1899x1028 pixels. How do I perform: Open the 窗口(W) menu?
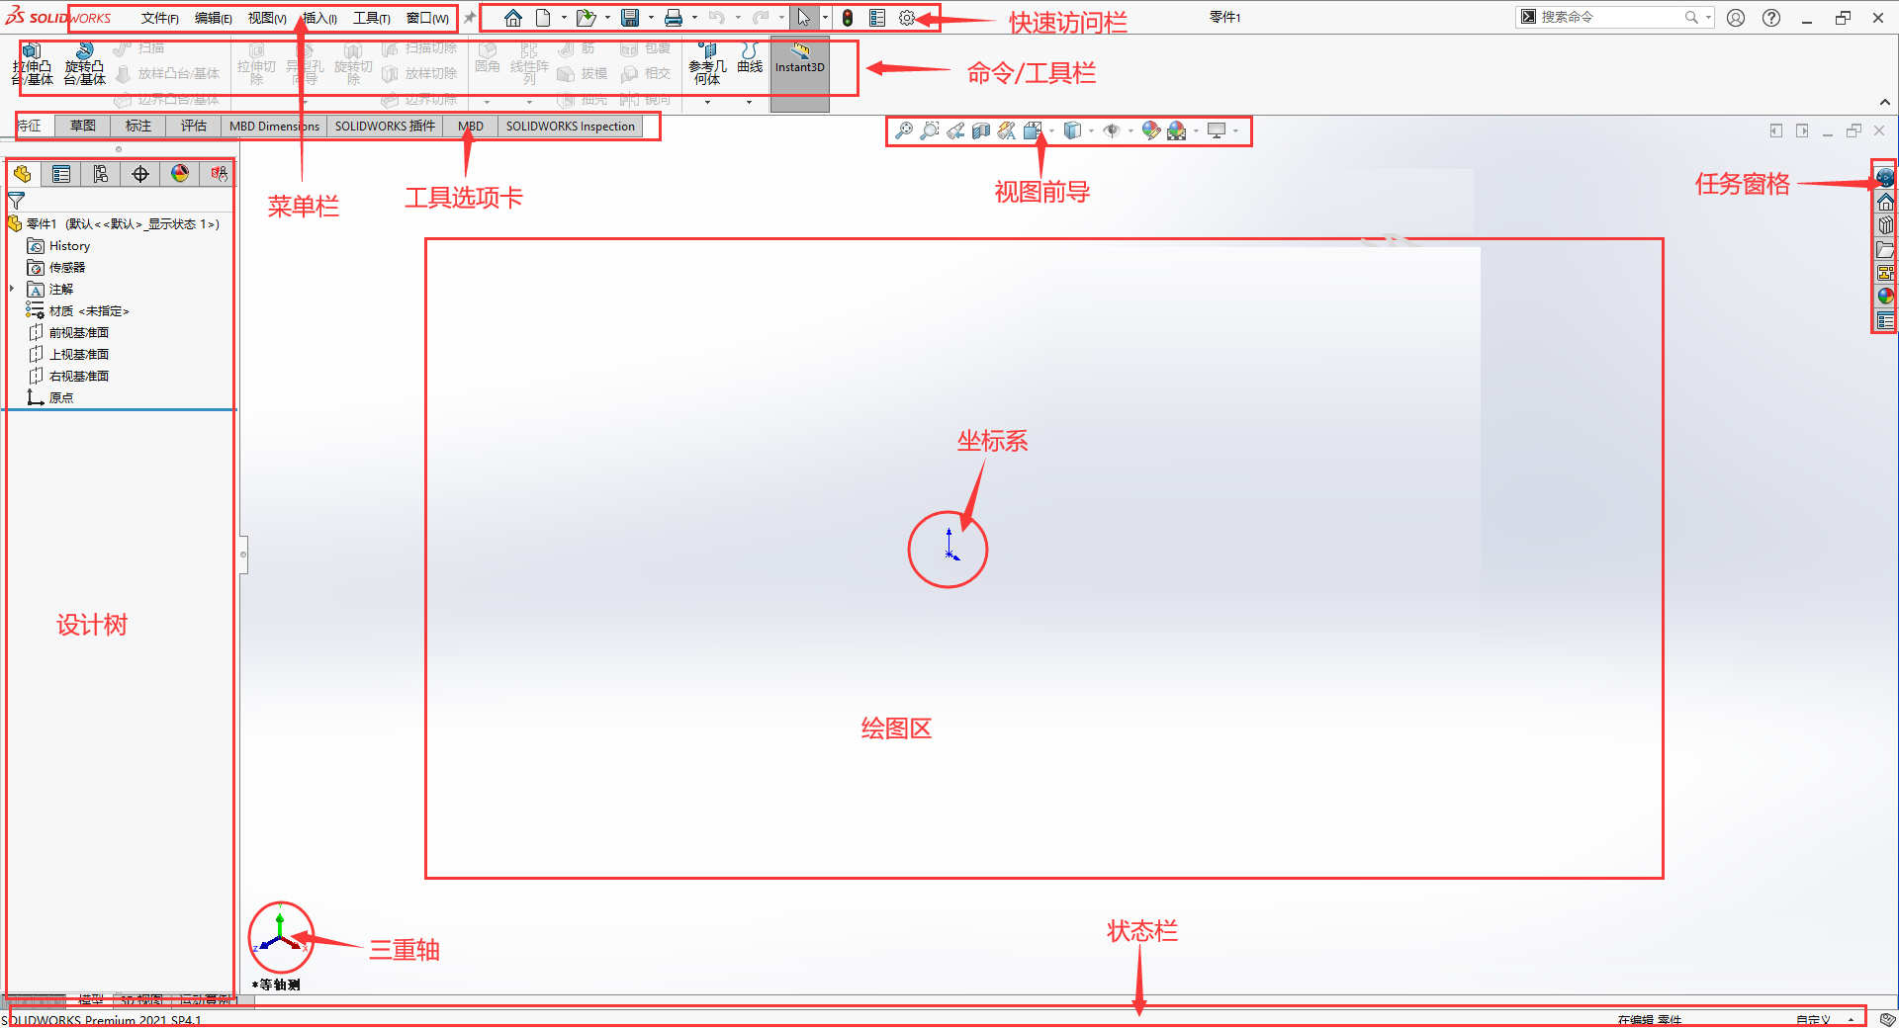pyautogui.click(x=427, y=18)
